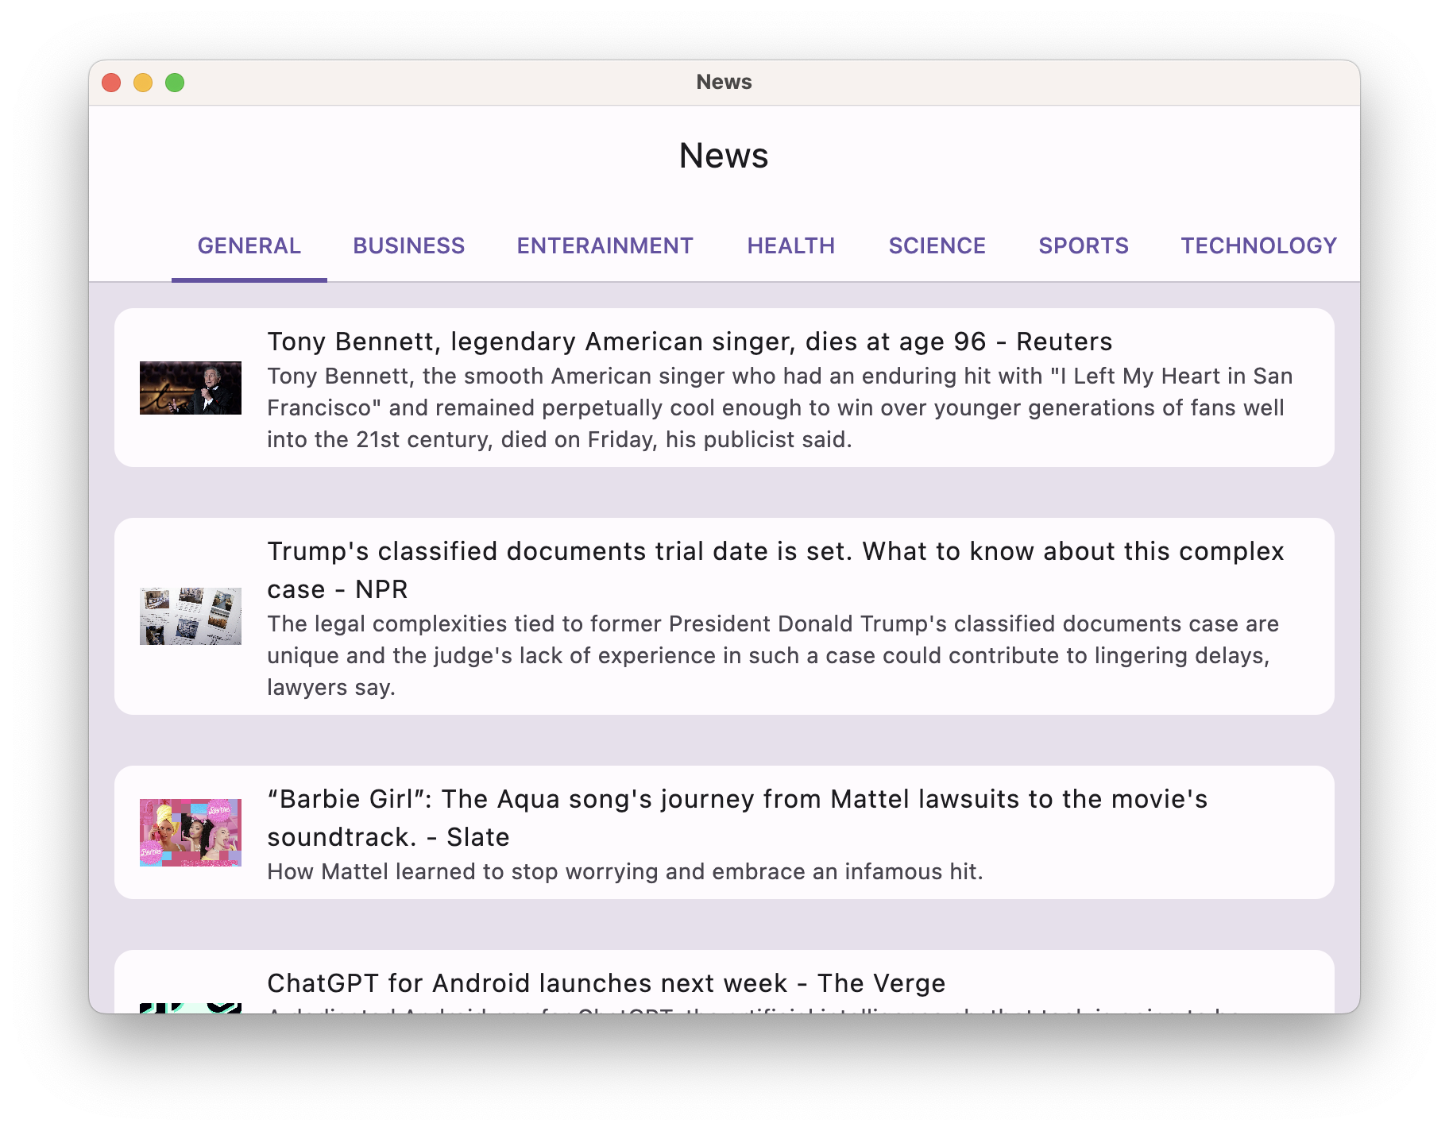Open Tony Bennett Reuters headline
Image resolution: width=1449 pixels, height=1131 pixels.
tap(690, 342)
